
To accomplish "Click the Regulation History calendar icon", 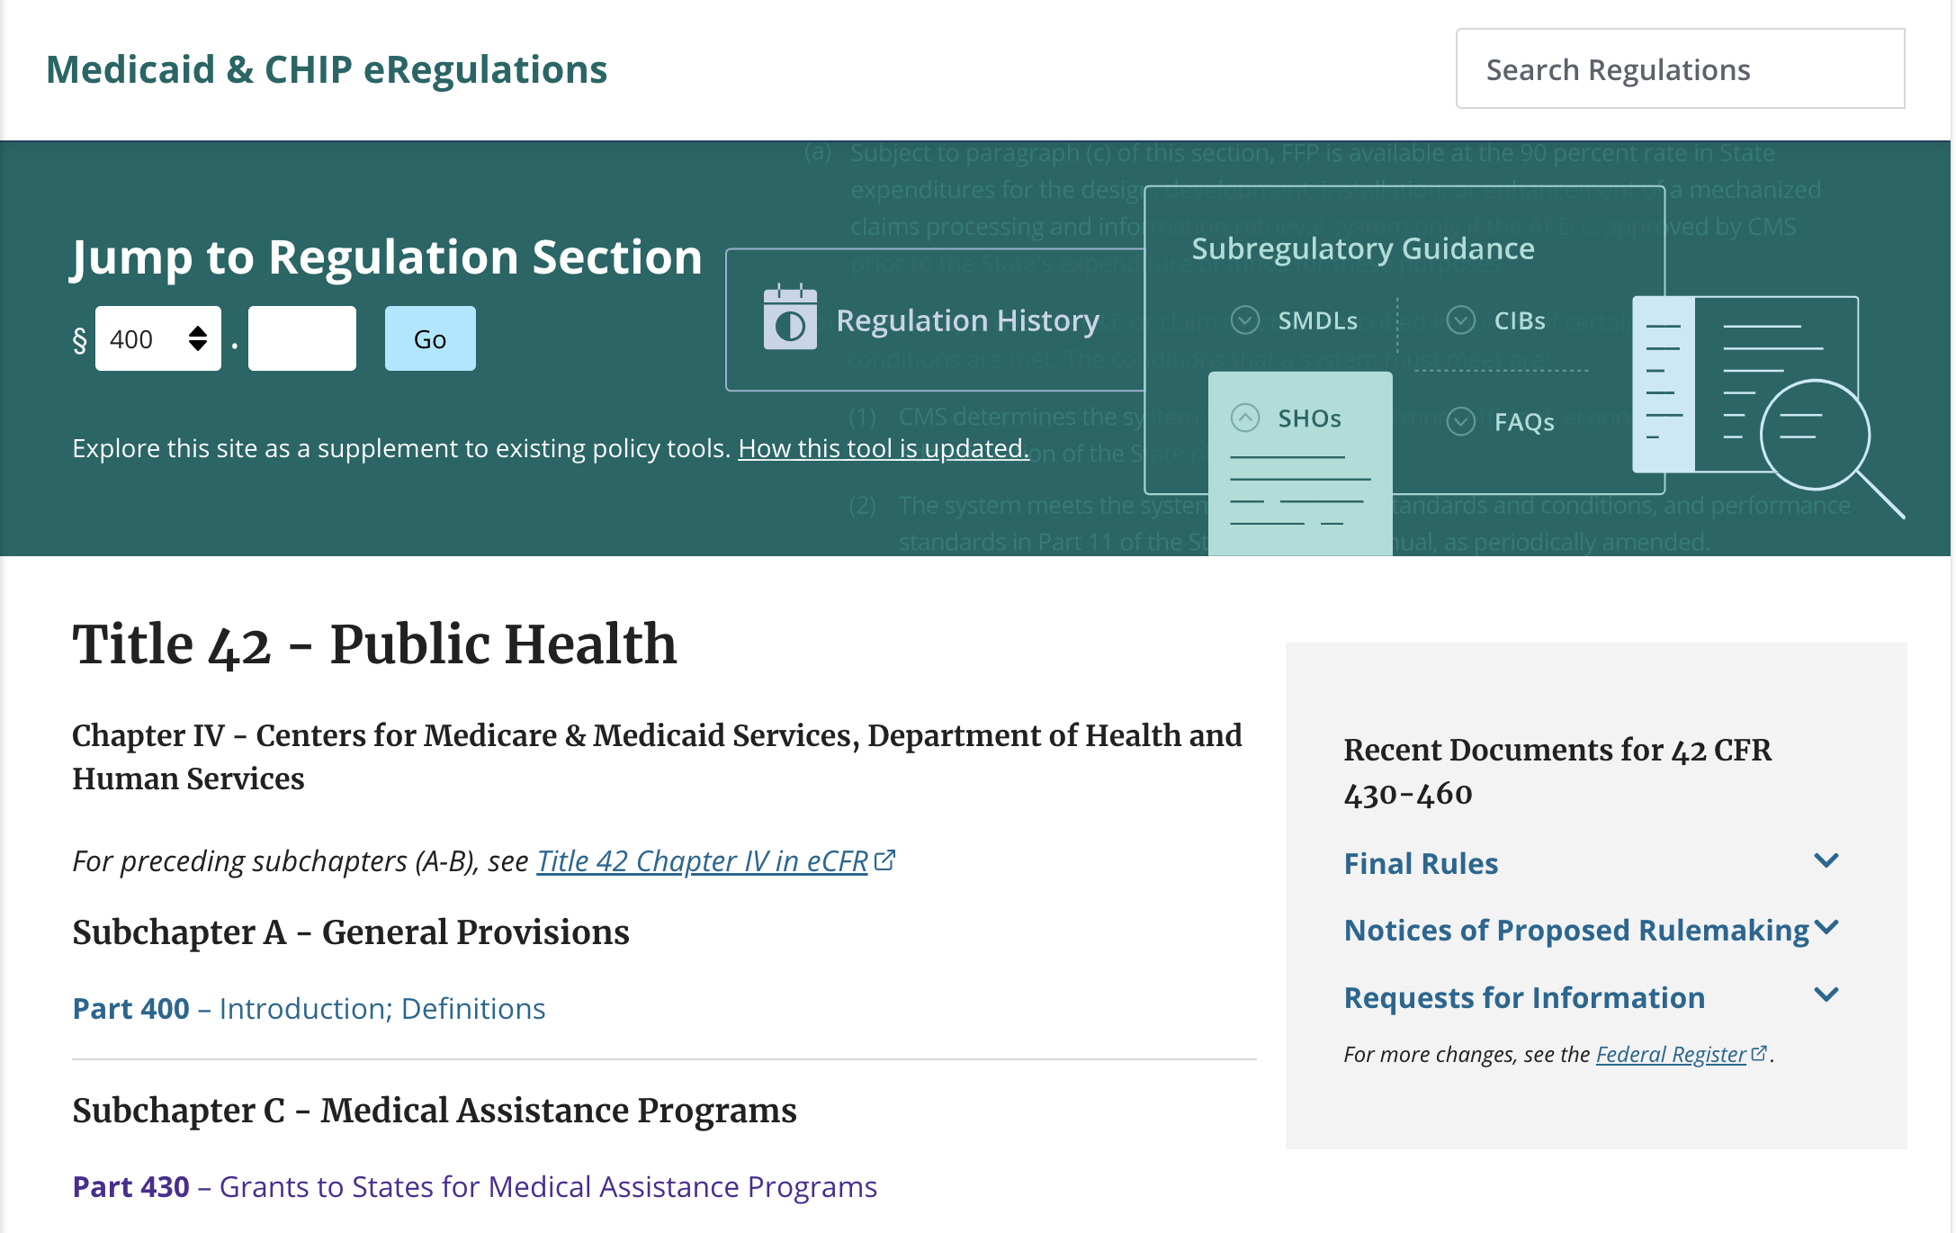I will tap(790, 318).
